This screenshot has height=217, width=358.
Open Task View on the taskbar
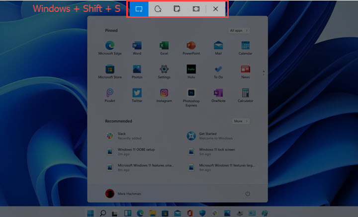pos(115,214)
